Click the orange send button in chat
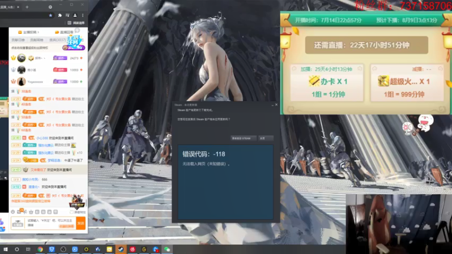 [81, 223]
